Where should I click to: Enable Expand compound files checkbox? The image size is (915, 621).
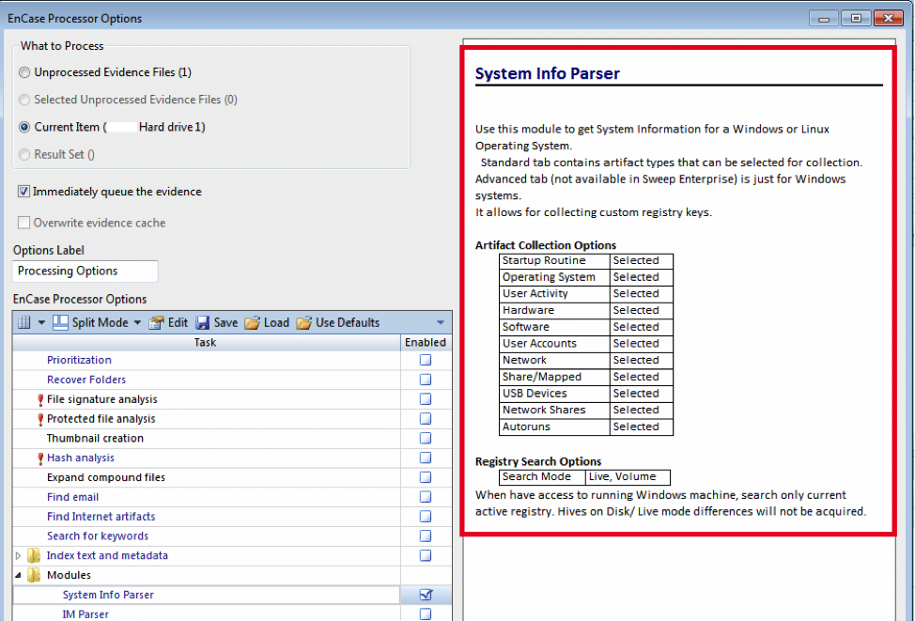coord(426,477)
